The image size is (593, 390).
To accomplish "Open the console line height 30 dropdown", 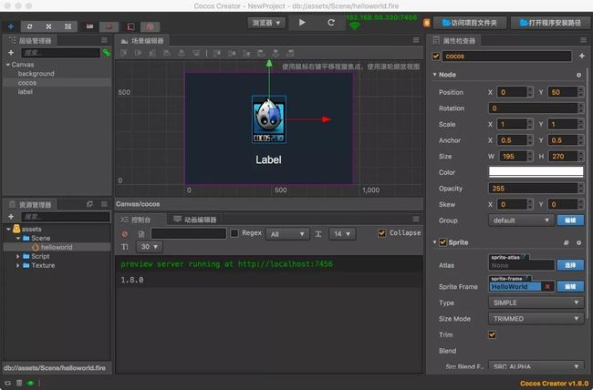I will (150, 247).
